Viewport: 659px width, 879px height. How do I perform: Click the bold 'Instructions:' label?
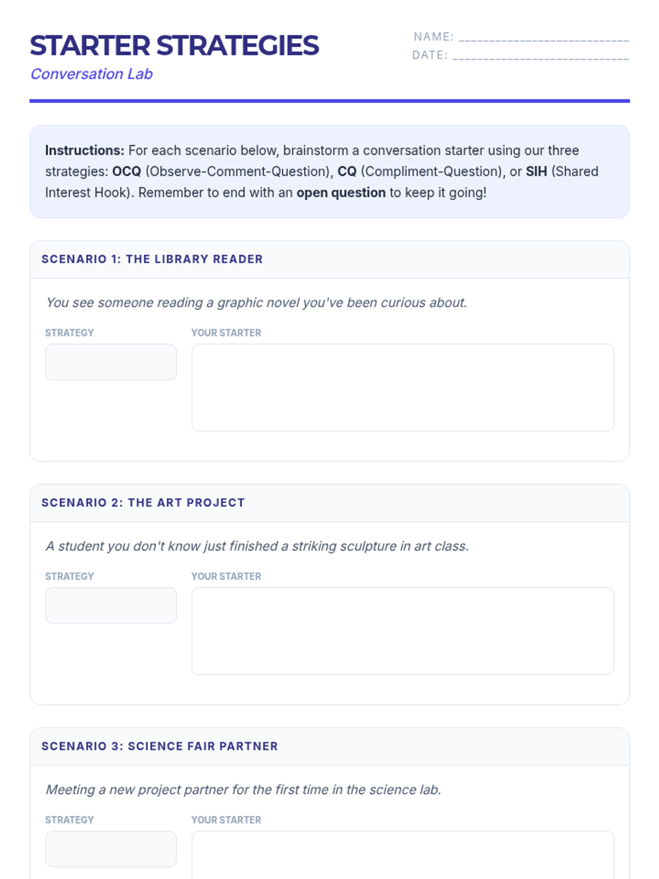pyautogui.click(x=85, y=151)
